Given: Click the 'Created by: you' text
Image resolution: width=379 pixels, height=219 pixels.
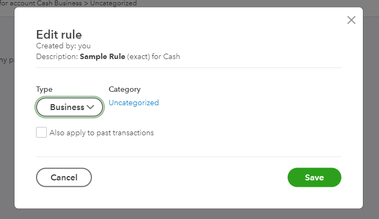Looking at the screenshot, I should point(63,46).
